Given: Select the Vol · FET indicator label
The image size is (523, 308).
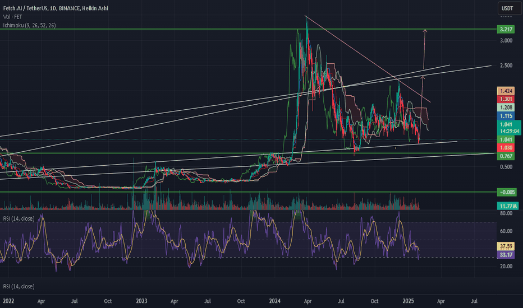Looking at the screenshot, I should tap(12, 17).
